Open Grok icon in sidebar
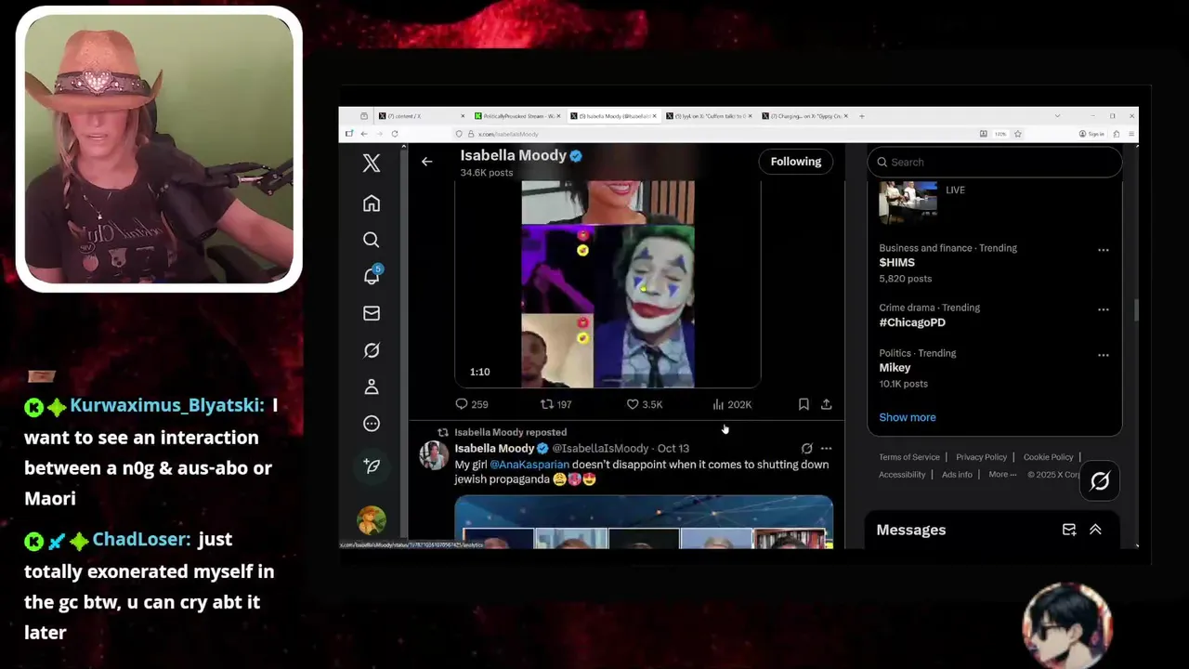Viewport: 1189px width, 669px height. 372,350
